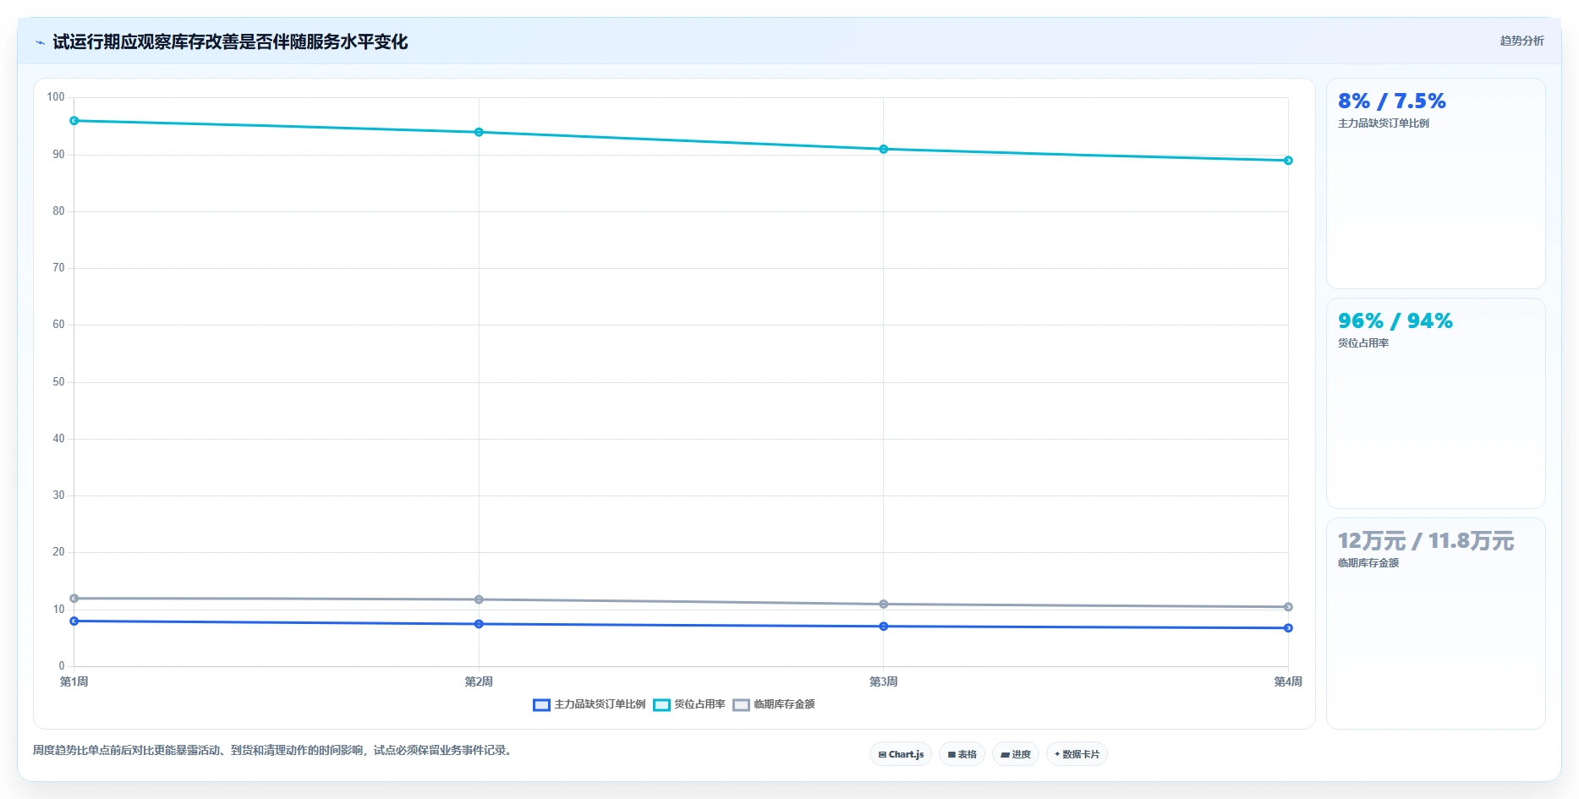Toggle the 临期库存金额 legend entry
This screenshot has width=1579, height=799.
[774, 704]
